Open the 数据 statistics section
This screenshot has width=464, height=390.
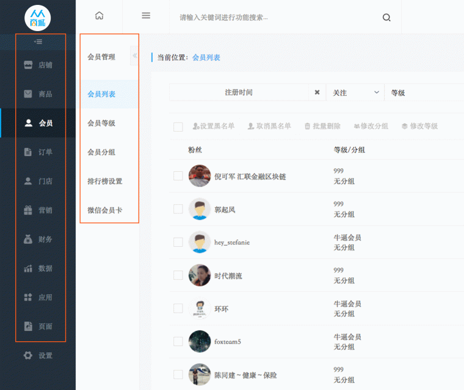click(38, 268)
